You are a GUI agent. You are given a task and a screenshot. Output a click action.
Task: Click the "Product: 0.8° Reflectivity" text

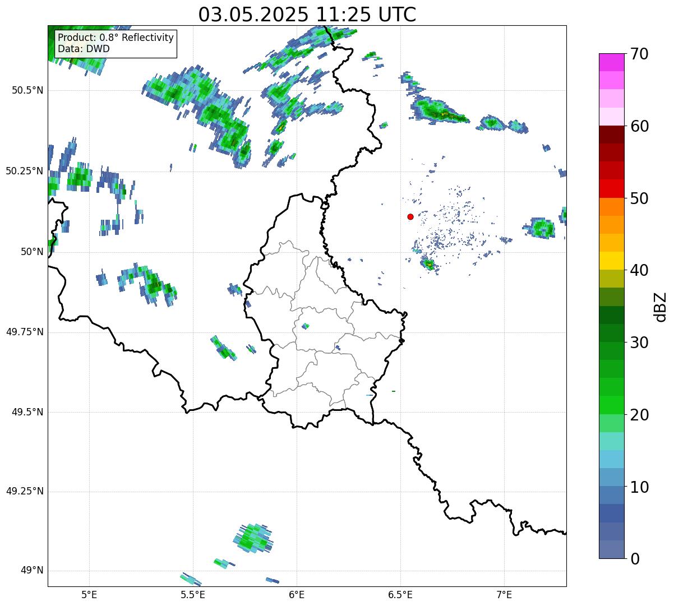pos(116,38)
